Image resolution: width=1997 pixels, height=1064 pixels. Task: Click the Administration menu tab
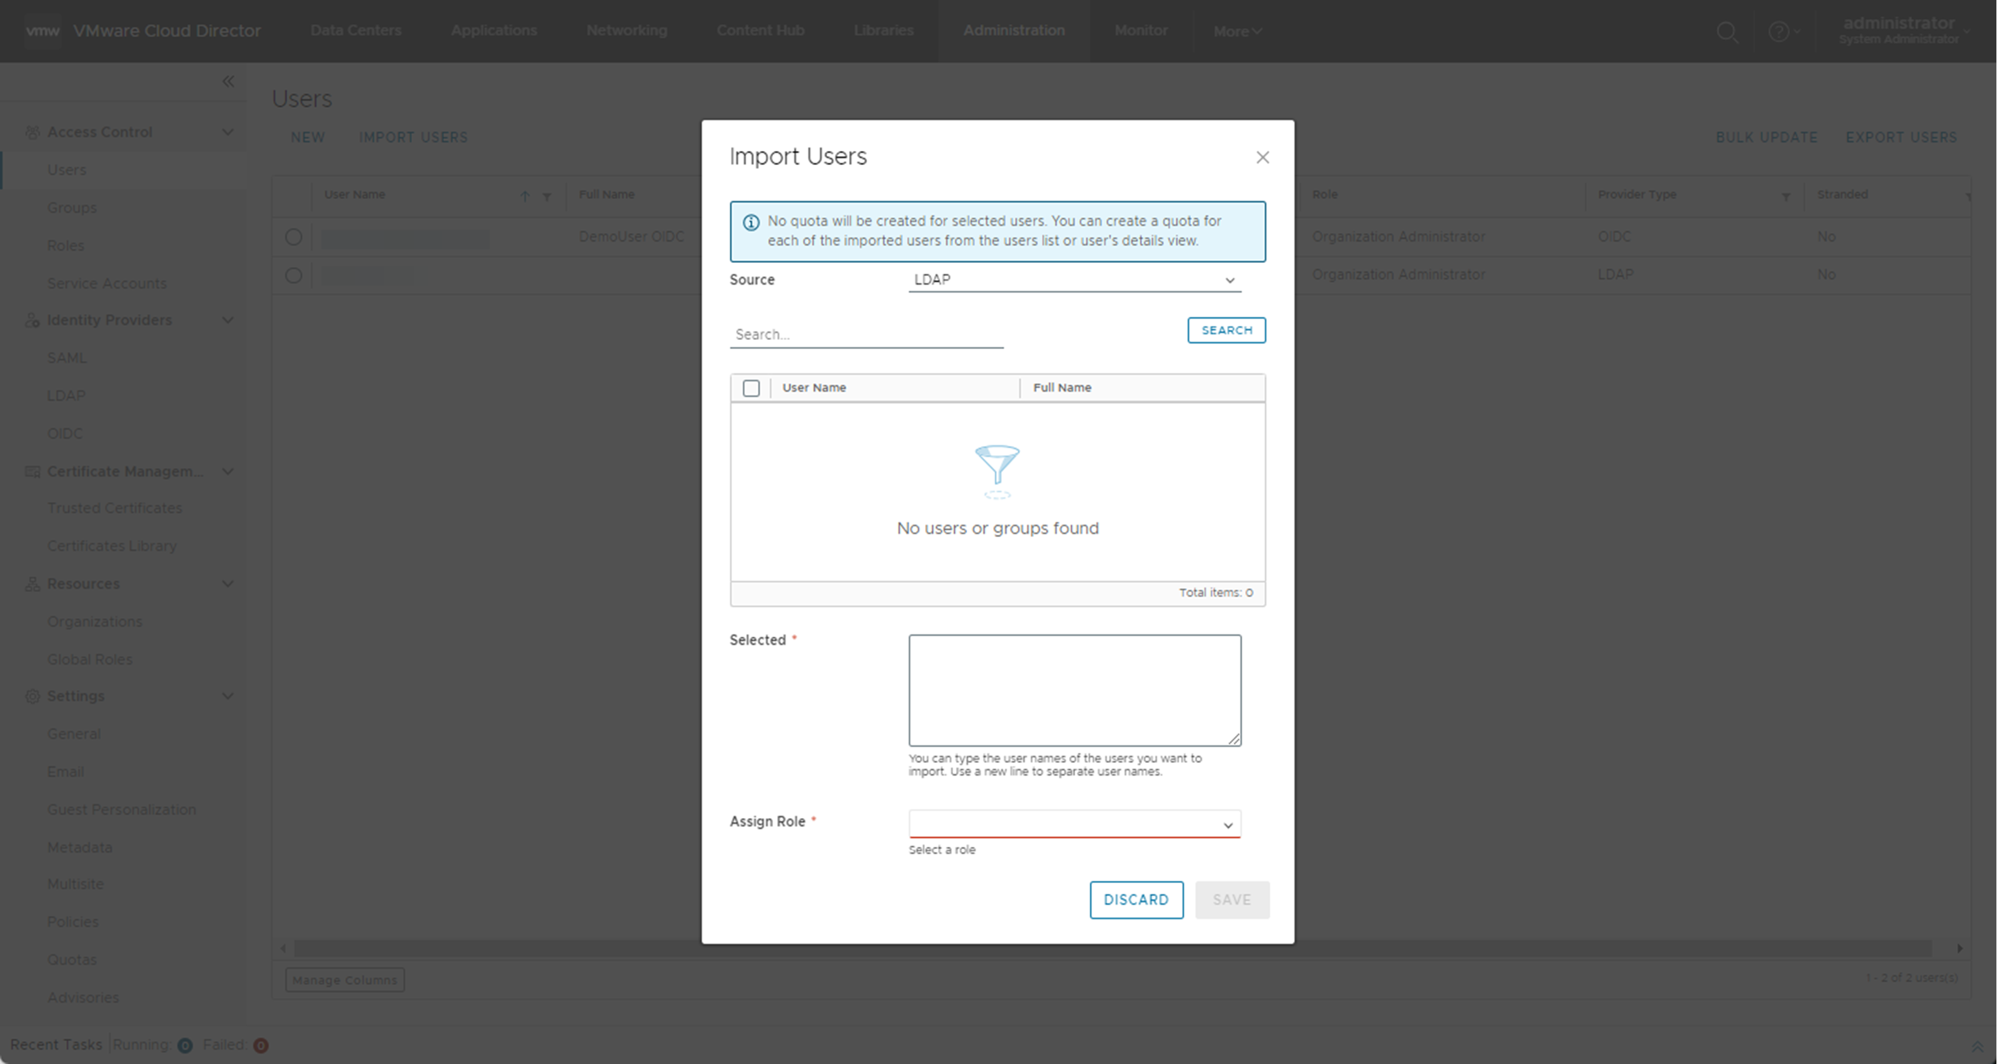[x=1015, y=30]
